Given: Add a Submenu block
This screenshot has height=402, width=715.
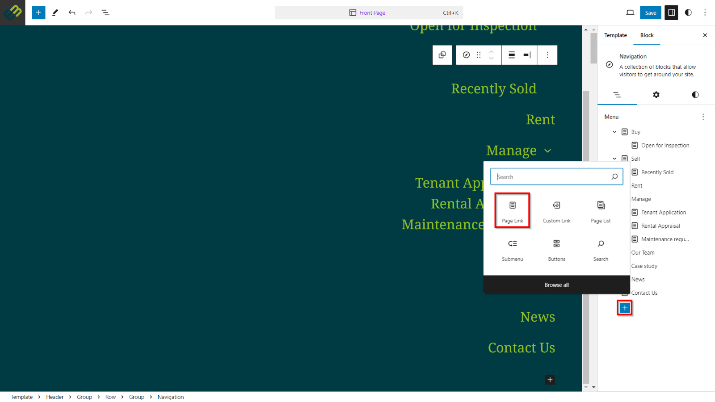Looking at the screenshot, I should (512, 250).
